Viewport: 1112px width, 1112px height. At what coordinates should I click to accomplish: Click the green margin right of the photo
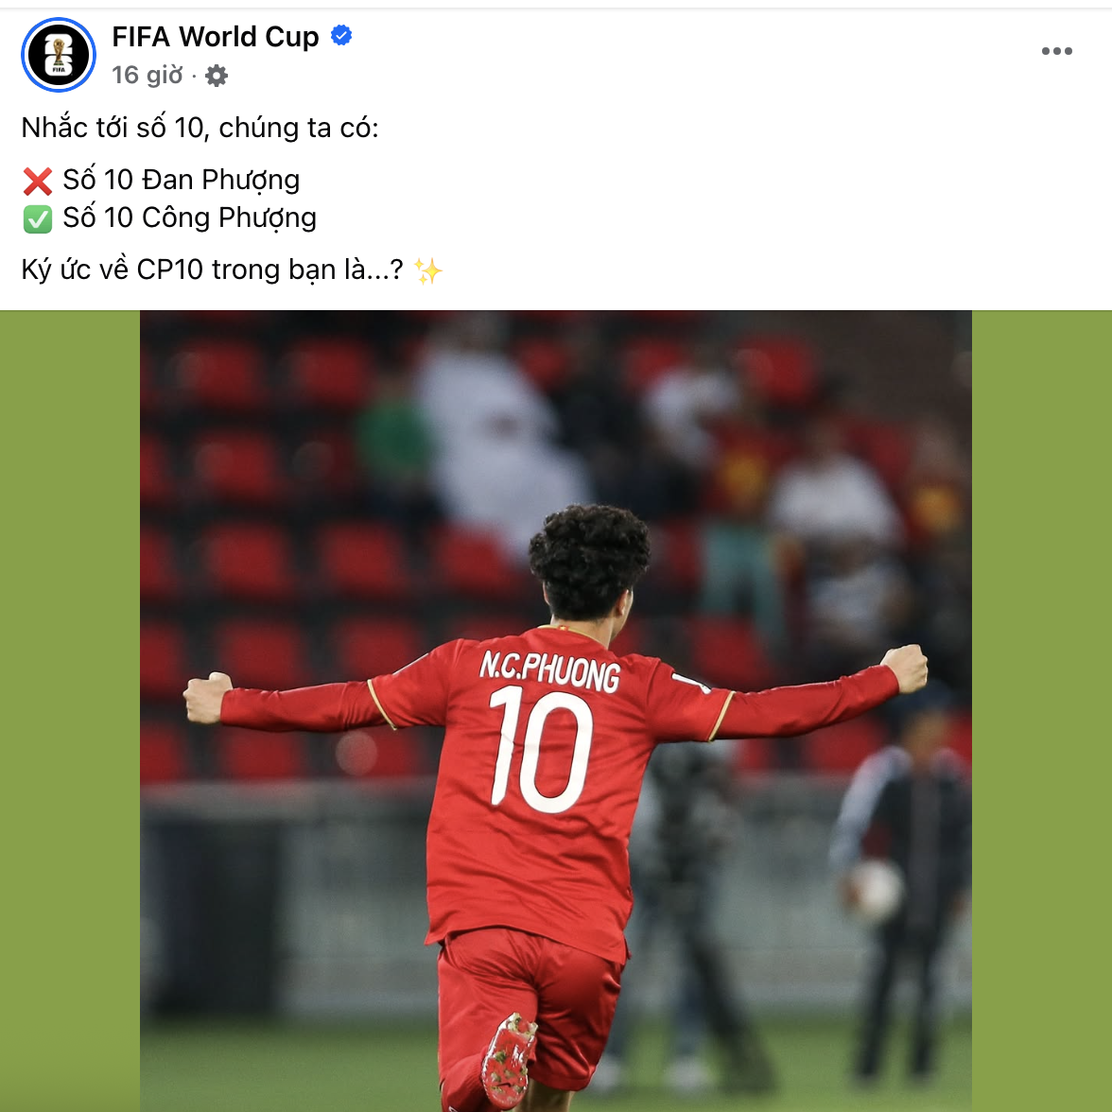[1042, 711]
